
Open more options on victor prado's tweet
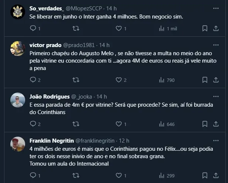(x=216, y=45)
